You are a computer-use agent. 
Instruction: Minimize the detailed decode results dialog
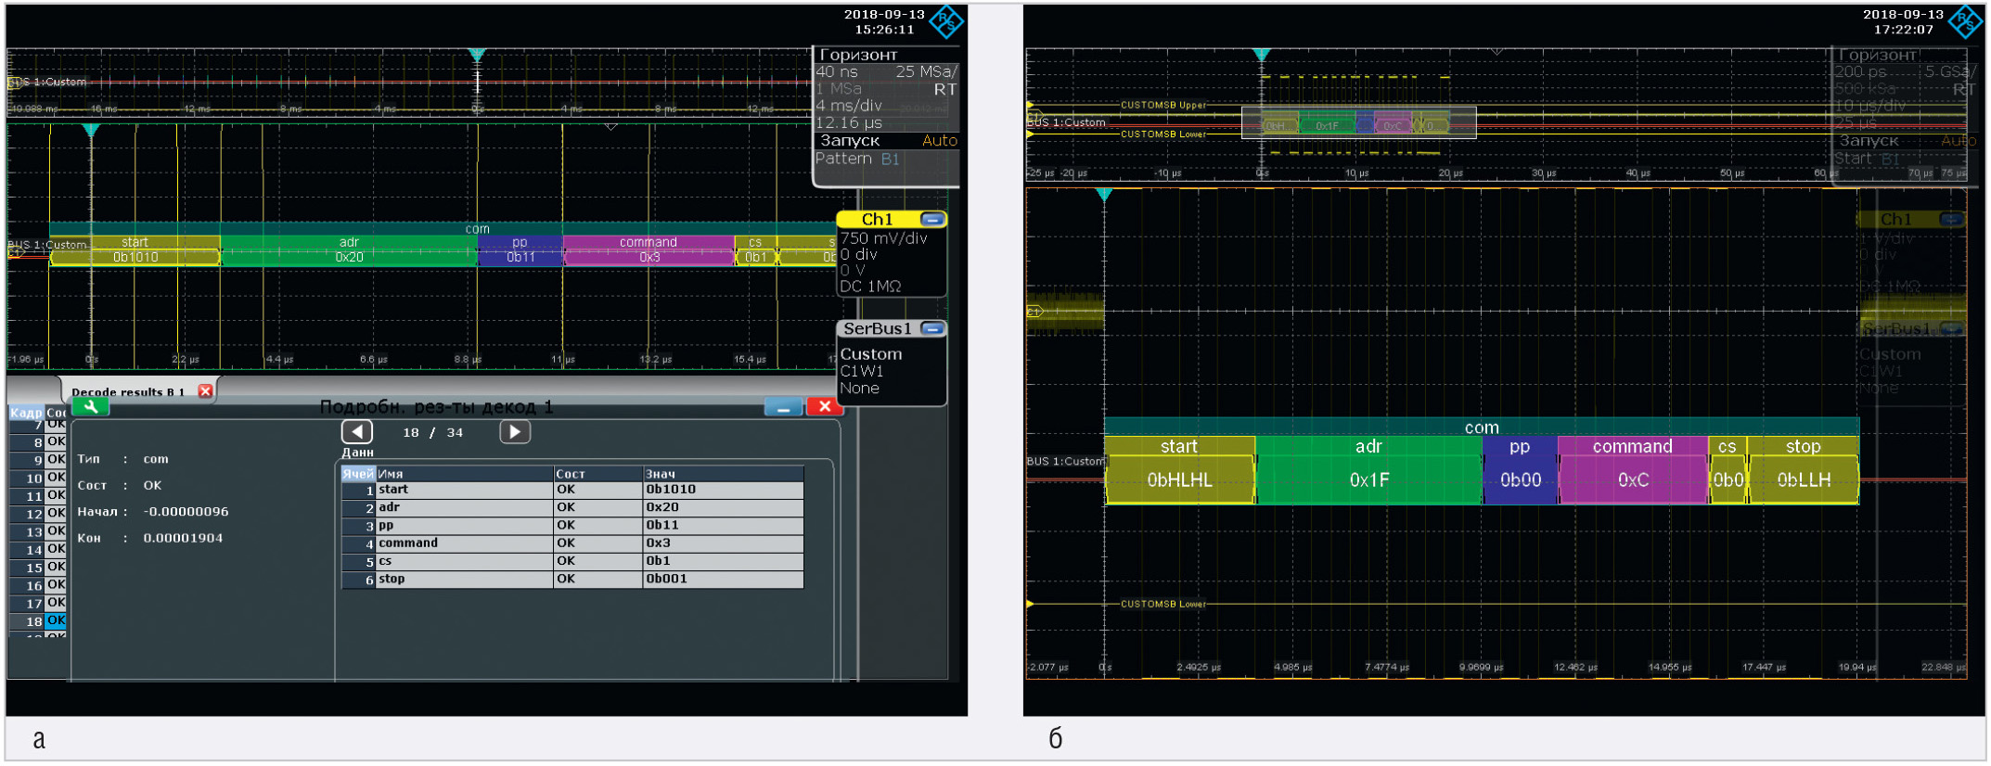(783, 406)
